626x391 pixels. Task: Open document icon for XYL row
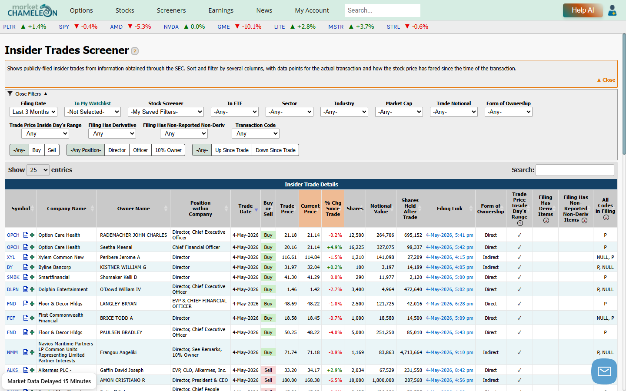26,257
